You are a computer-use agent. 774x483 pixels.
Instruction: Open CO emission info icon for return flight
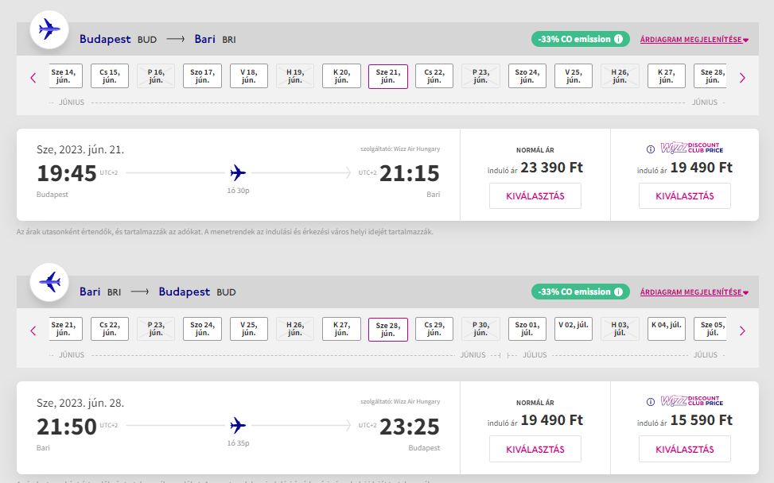pyautogui.click(x=618, y=292)
